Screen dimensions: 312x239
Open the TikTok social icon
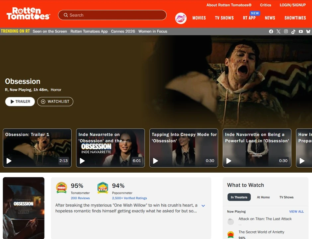[x=293, y=32]
